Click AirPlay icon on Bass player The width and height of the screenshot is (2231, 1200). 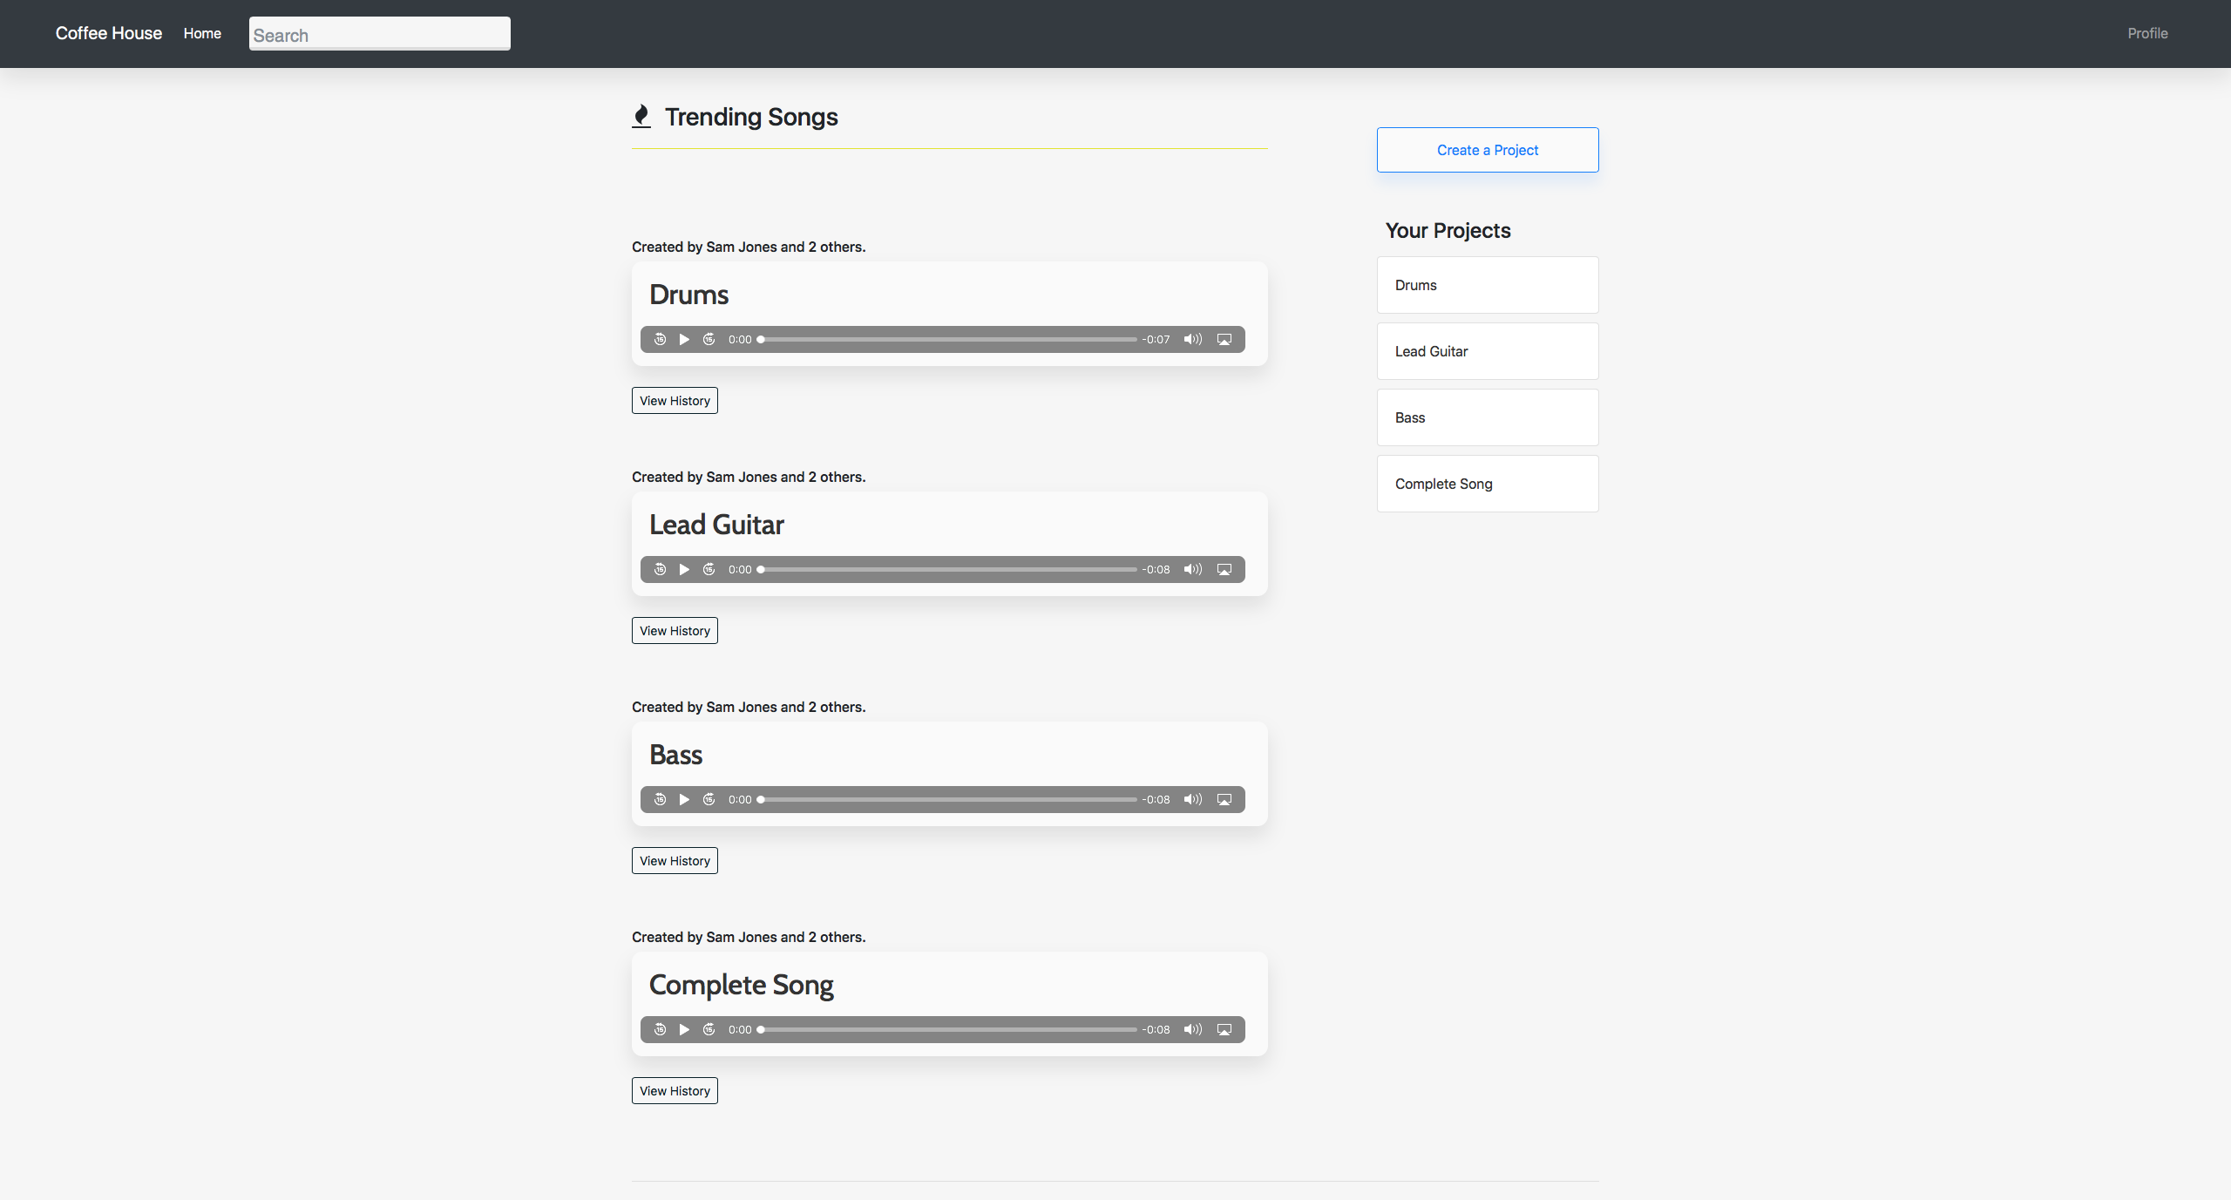pos(1224,799)
